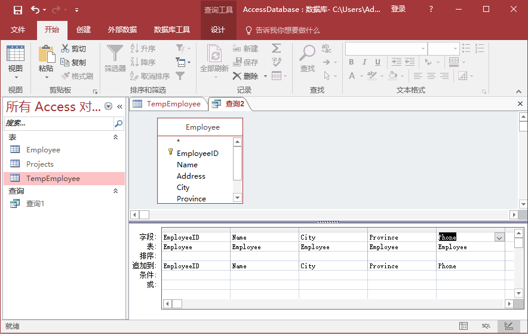Screen dimensions: 528x334
Task: Click the search magnifier in navigation pane
Action: tap(118, 124)
